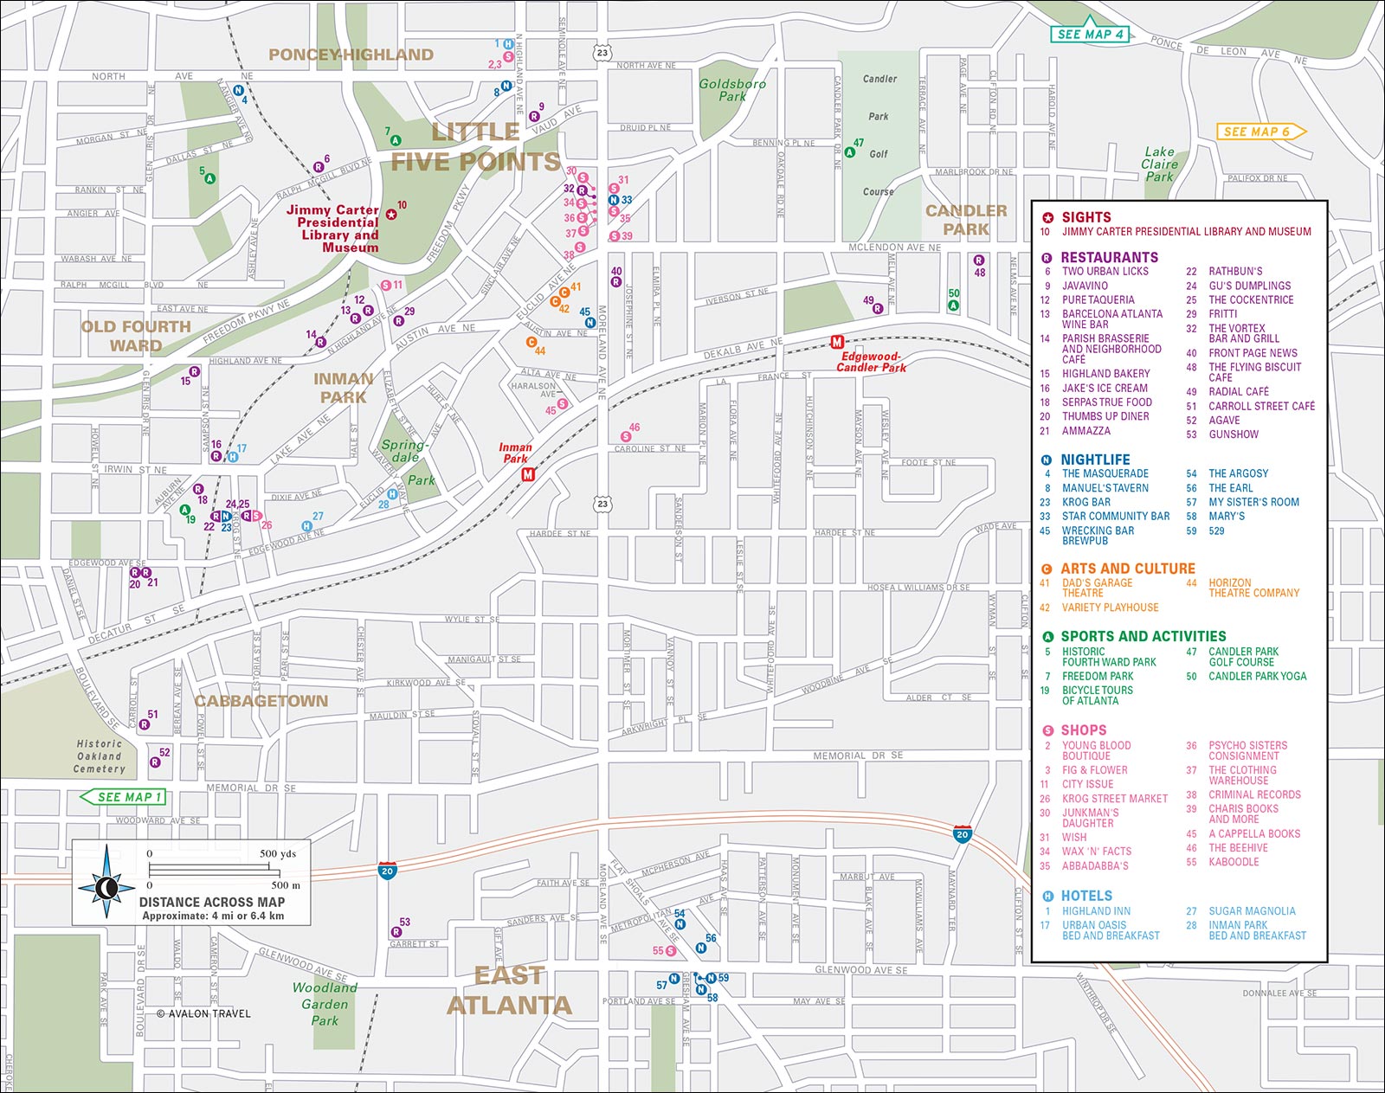Click the Horizon Theatre marker 44

pos(531,342)
